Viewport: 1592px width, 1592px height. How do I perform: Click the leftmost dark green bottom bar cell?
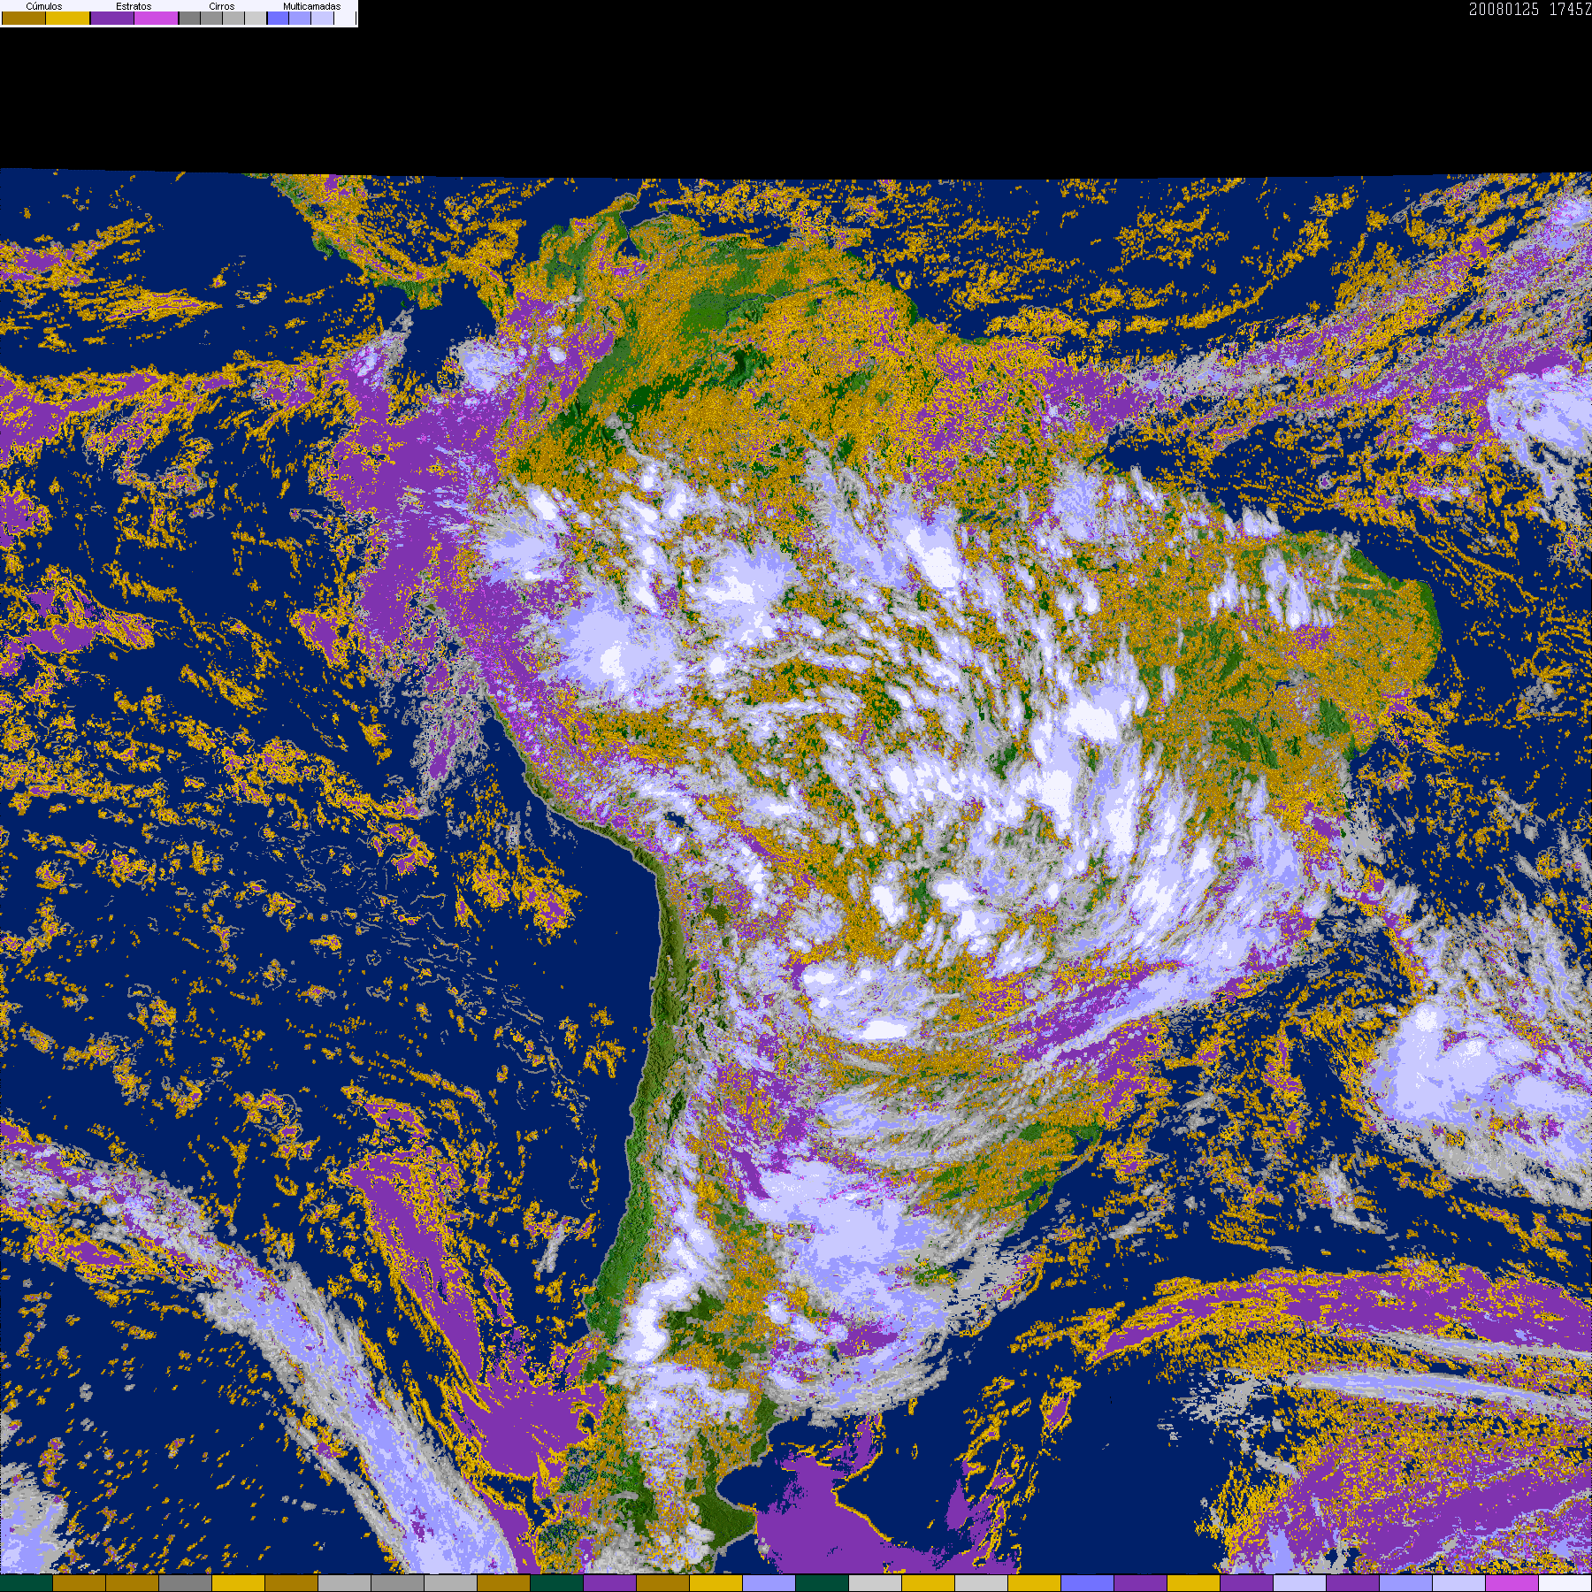[x=27, y=1583]
